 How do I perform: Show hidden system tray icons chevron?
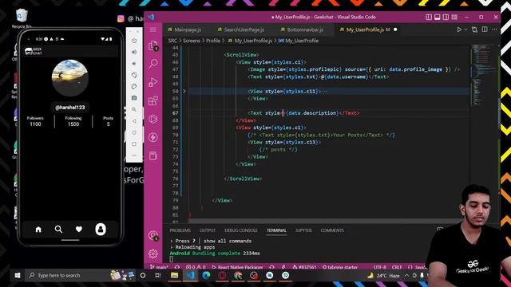tap(406, 276)
